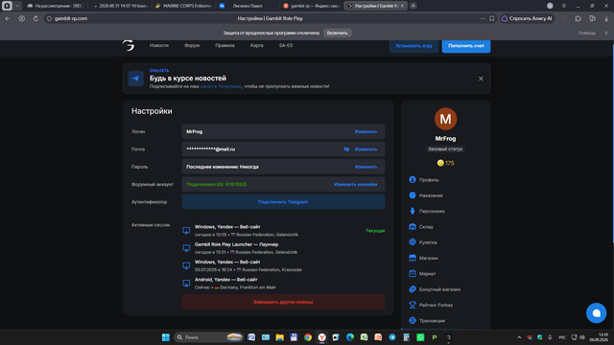Open SA-ES in site navigation
This screenshot has height=345, width=614.
(286, 45)
